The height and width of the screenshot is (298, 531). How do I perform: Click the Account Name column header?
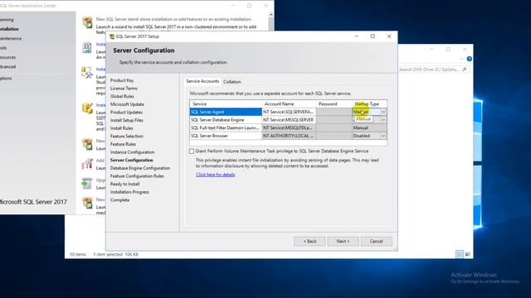(x=289, y=104)
